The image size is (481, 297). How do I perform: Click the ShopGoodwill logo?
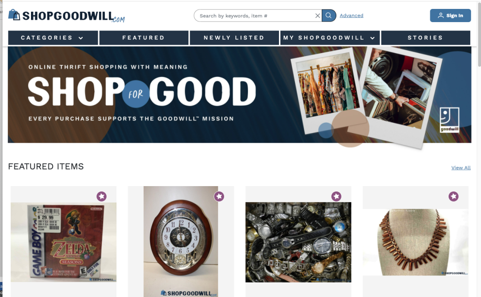pyautogui.click(x=67, y=16)
